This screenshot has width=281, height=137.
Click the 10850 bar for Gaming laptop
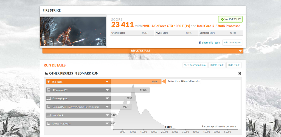pos(123,99)
